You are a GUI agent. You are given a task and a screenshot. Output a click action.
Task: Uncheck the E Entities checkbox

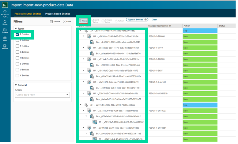pos(17,34)
